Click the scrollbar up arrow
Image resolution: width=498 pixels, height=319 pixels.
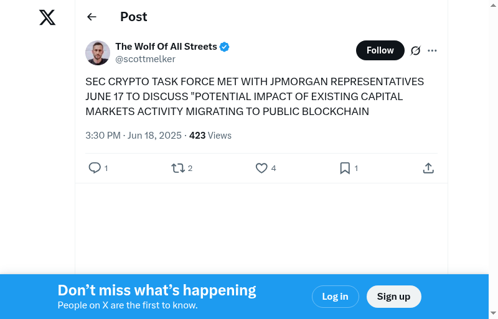click(493, 5)
